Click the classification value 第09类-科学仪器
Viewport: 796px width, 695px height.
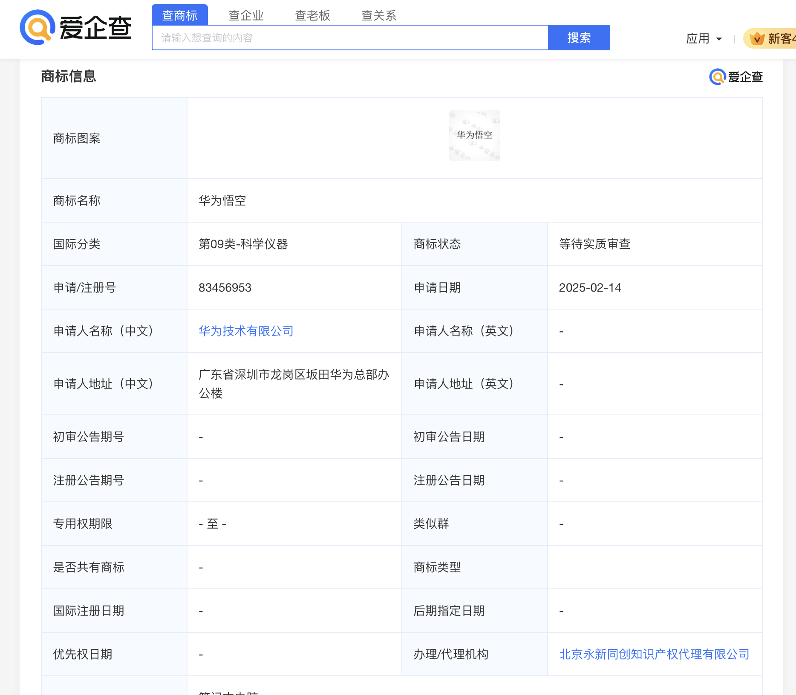(x=243, y=244)
